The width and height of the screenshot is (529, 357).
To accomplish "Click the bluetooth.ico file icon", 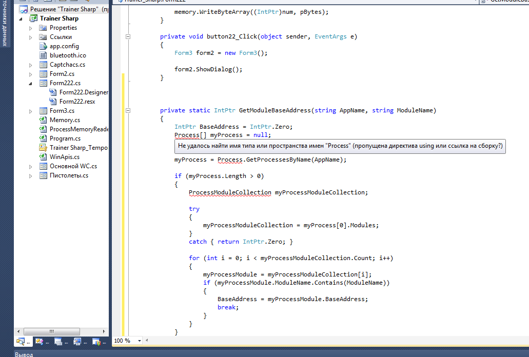I will [x=44, y=55].
